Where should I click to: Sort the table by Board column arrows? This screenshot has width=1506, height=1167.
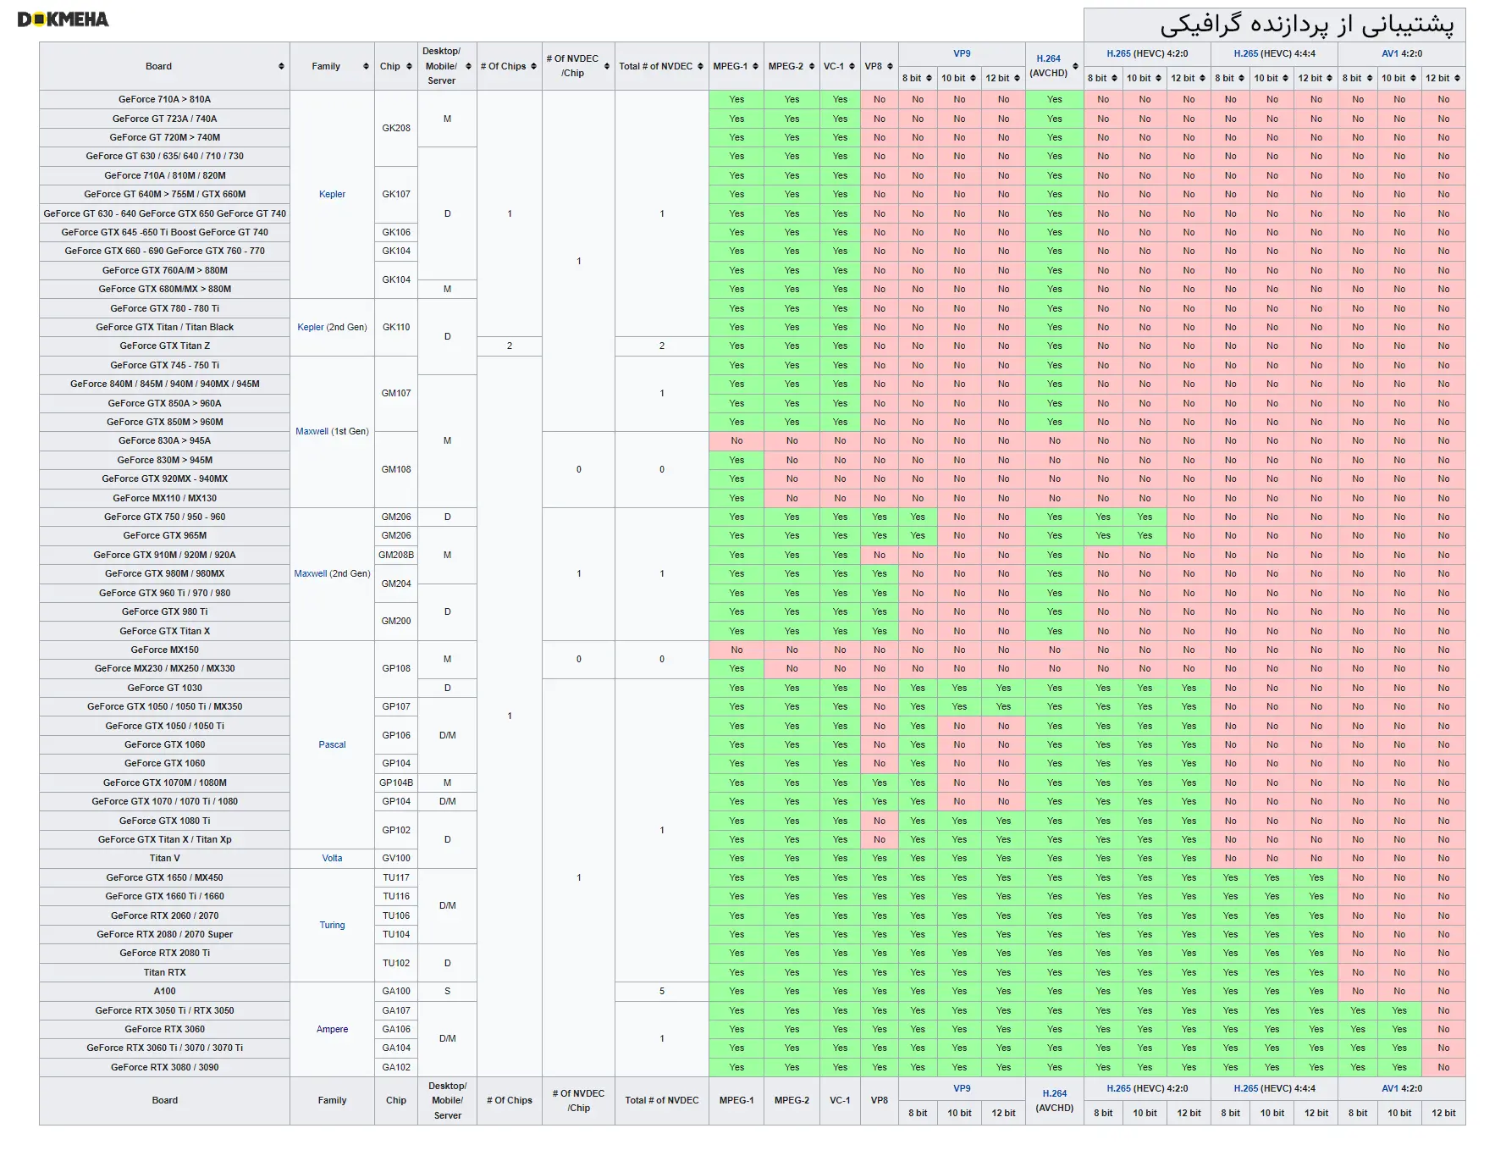(281, 66)
